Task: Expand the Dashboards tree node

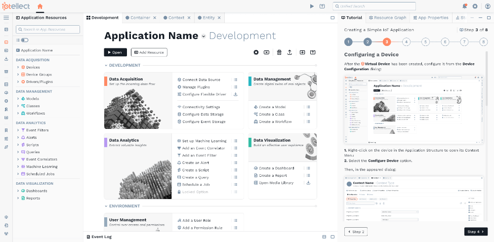Action: tap(18, 191)
